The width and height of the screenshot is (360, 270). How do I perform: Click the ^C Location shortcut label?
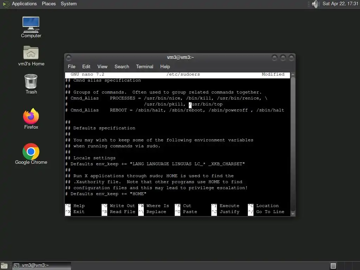point(263,206)
